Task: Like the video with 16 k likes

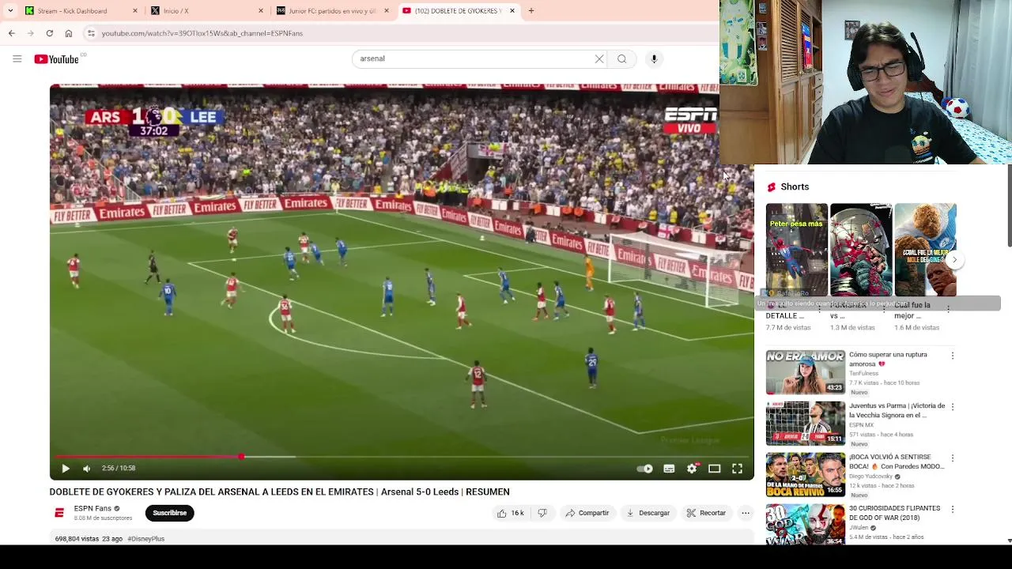Action: pos(510,513)
